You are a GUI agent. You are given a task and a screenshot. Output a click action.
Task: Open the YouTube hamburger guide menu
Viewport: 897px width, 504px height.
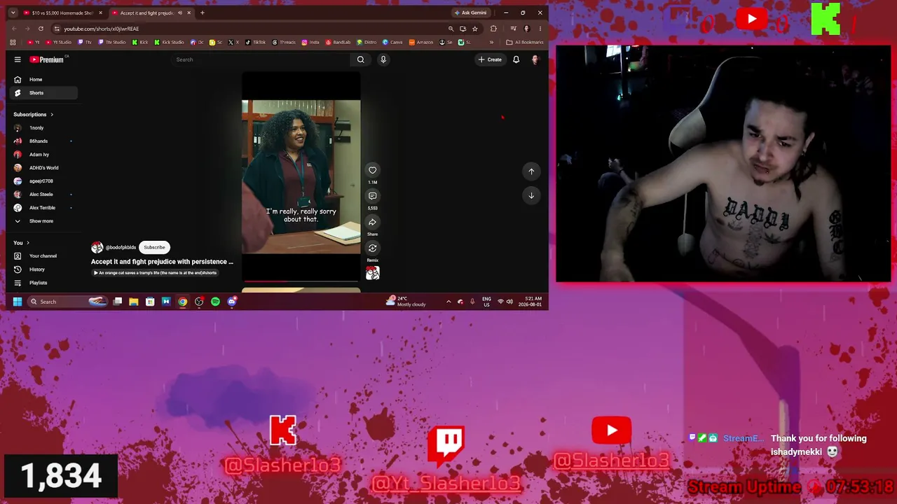(18, 59)
